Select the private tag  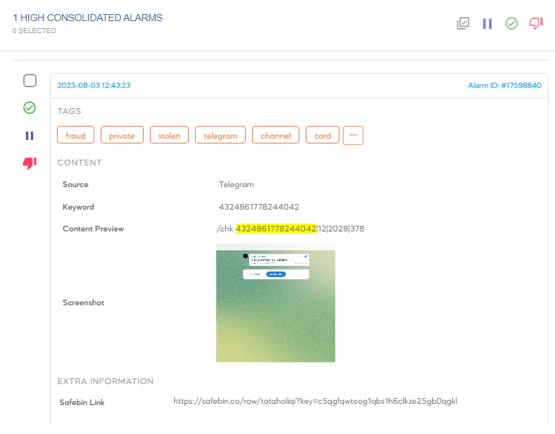122,135
